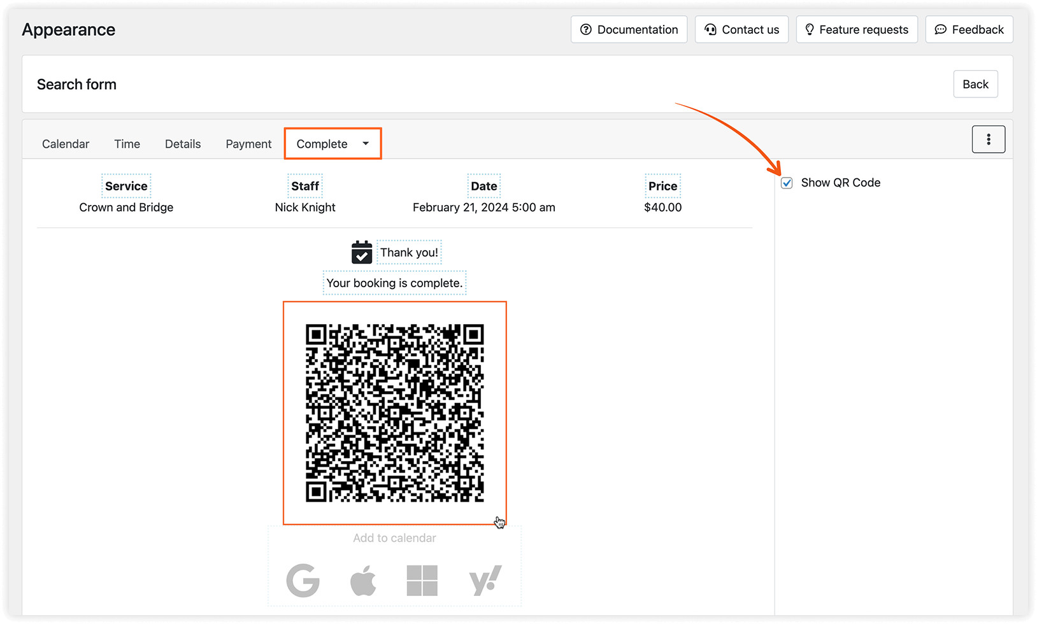This screenshot has width=1037, height=624.
Task: Click the Back button
Action: (975, 84)
